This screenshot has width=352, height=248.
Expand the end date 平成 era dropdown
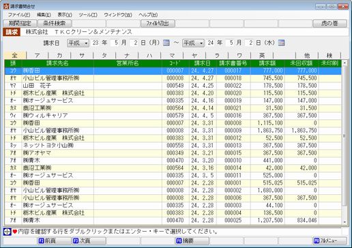(x=193, y=43)
